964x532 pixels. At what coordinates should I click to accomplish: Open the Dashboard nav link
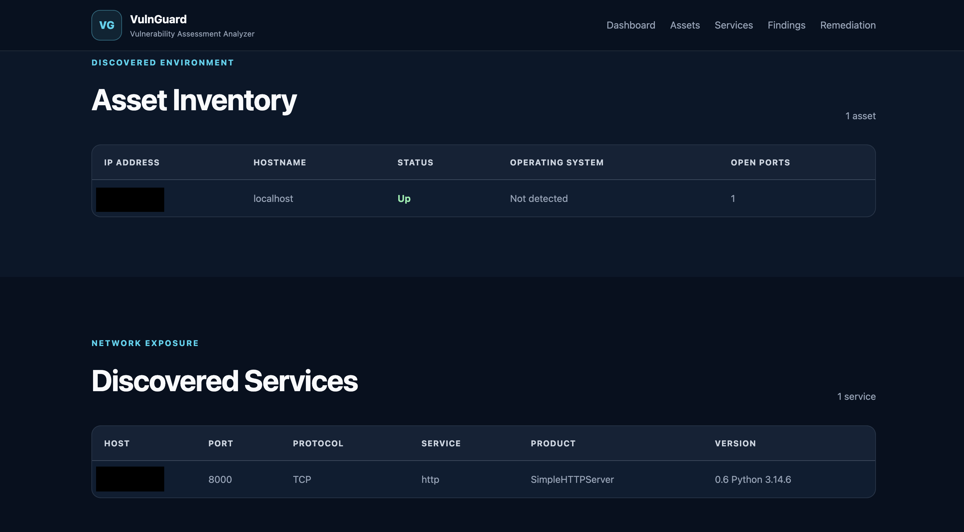(631, 25)
